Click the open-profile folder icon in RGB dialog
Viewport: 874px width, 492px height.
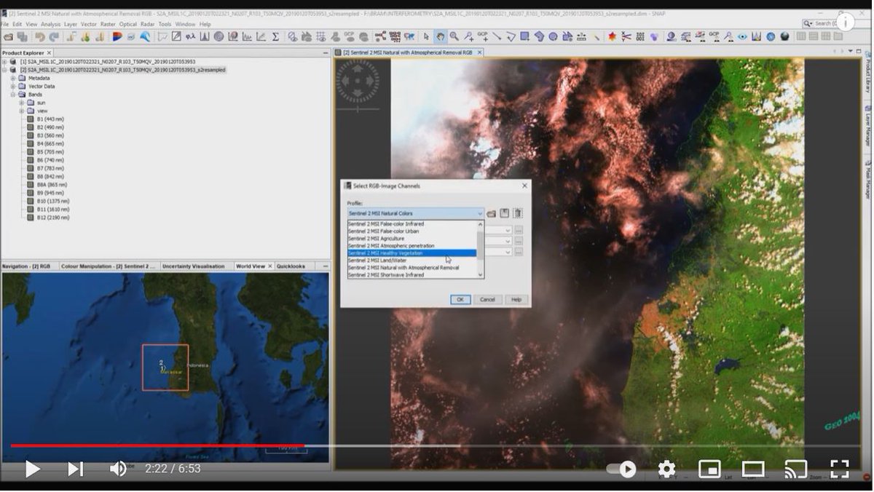pyautogui.click(x=492, y=213)
